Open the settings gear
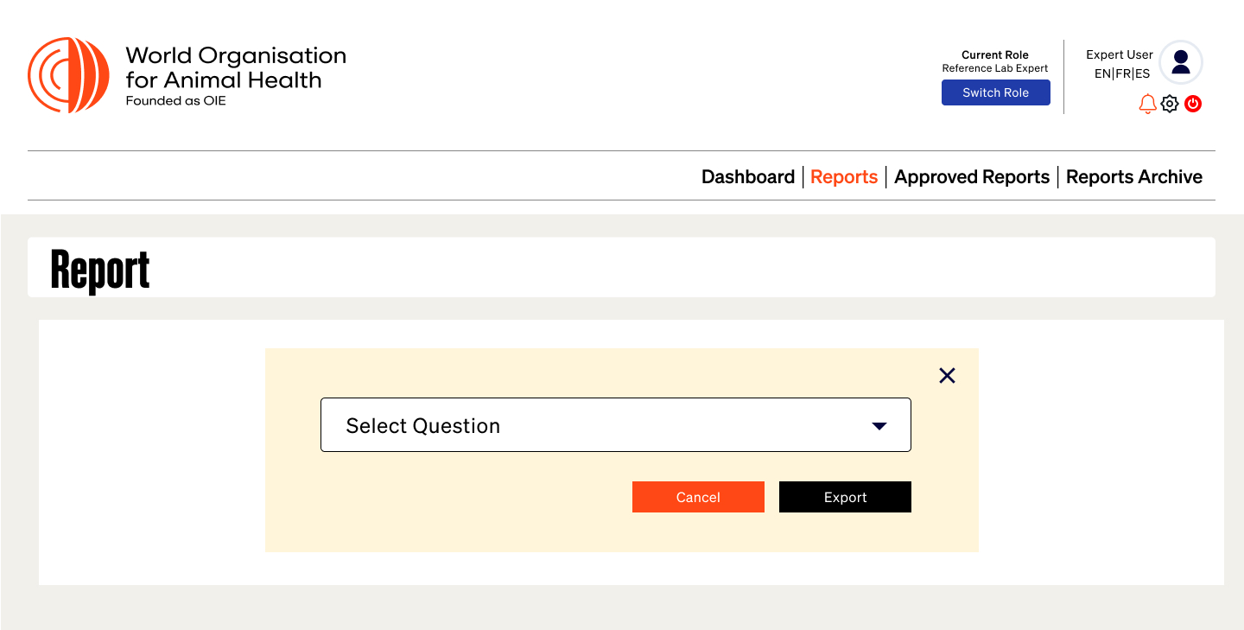This screenshot has height=630, width=1244. [x=1170, y=104]
